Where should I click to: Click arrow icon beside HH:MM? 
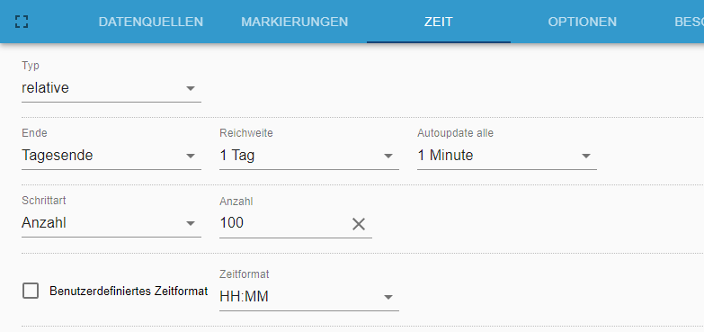388,297
